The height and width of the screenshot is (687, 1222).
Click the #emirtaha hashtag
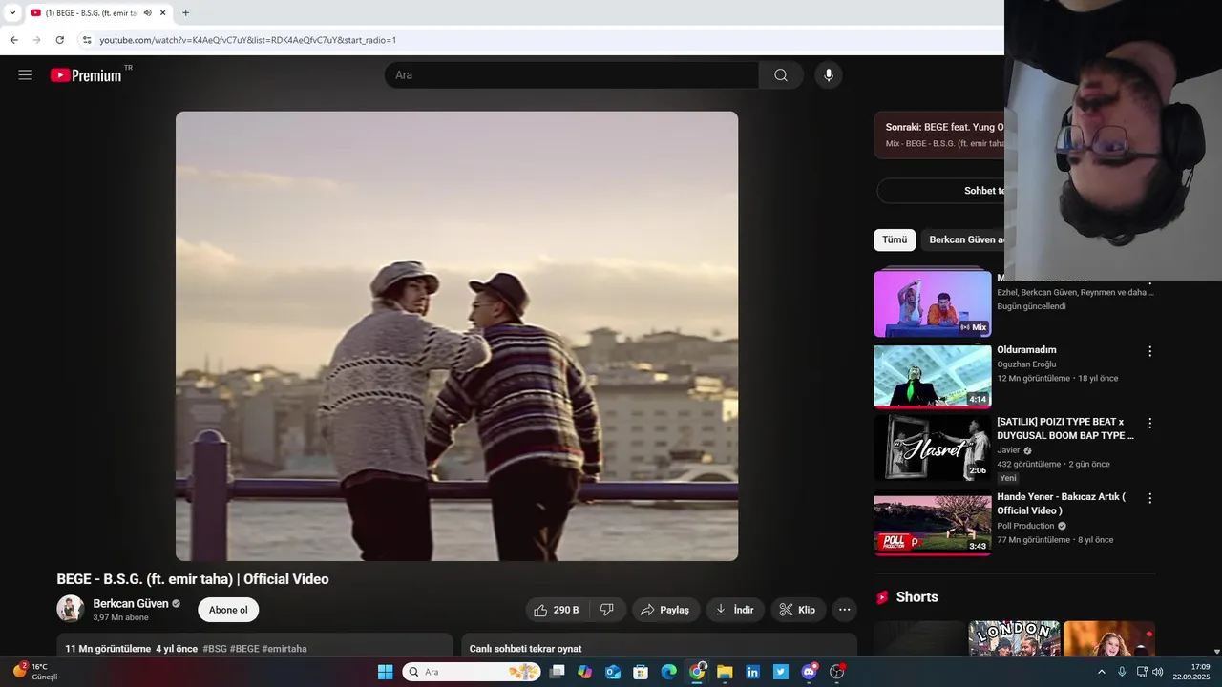tap(284, 649)
